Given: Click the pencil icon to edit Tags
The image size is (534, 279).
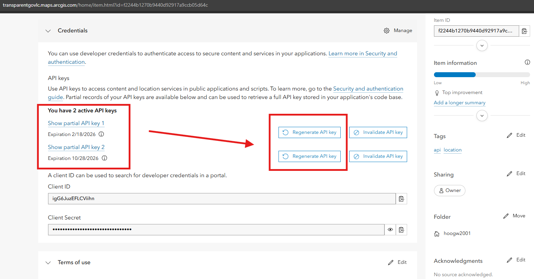Looking at the screenshot, I should (x=509, y=135).
